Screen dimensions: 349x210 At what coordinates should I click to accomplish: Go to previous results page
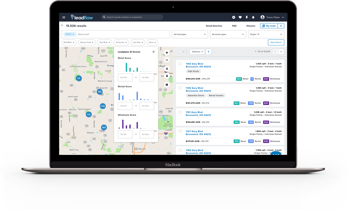tap(275, 52)
